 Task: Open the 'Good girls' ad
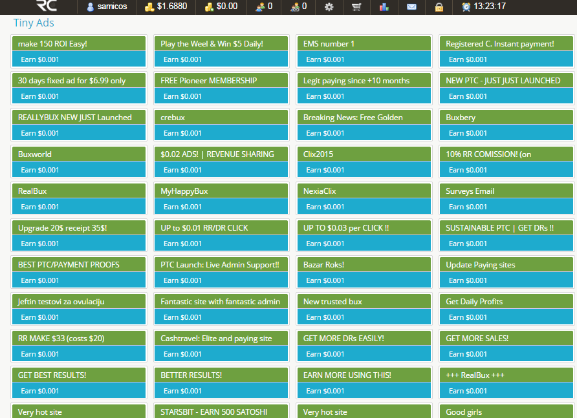coord(506,412)
